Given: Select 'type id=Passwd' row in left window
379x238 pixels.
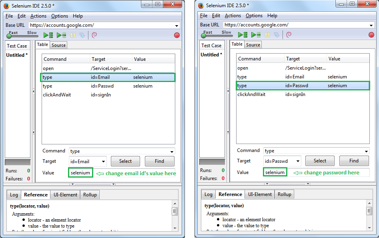Looking at the screenshot, I should point(108,86).
